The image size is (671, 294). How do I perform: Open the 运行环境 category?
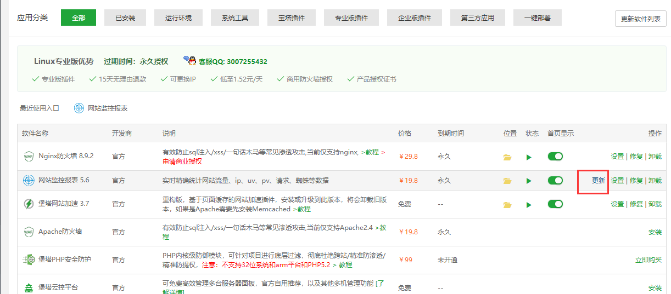178,18
